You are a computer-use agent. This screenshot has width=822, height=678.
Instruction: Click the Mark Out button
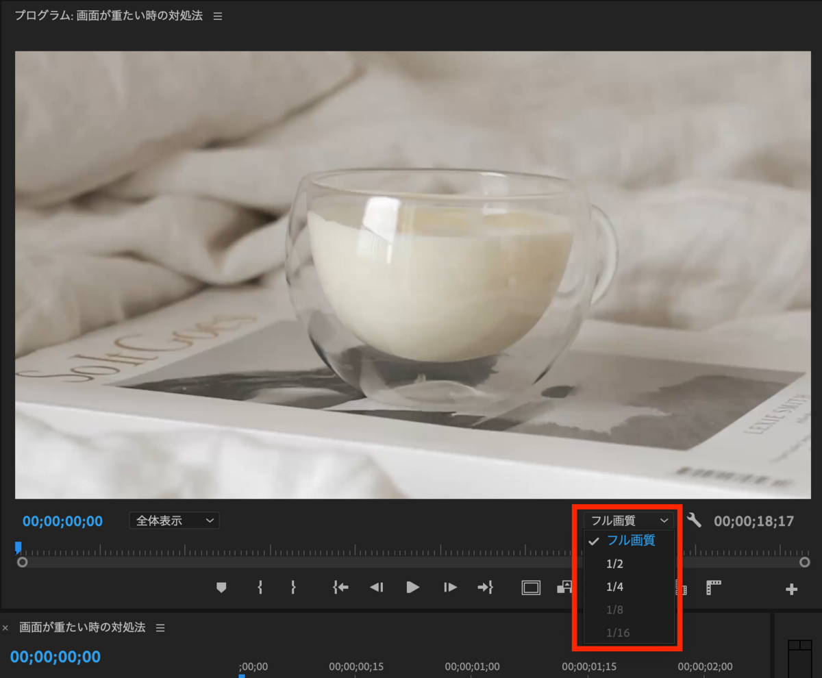tap(293, 588)
